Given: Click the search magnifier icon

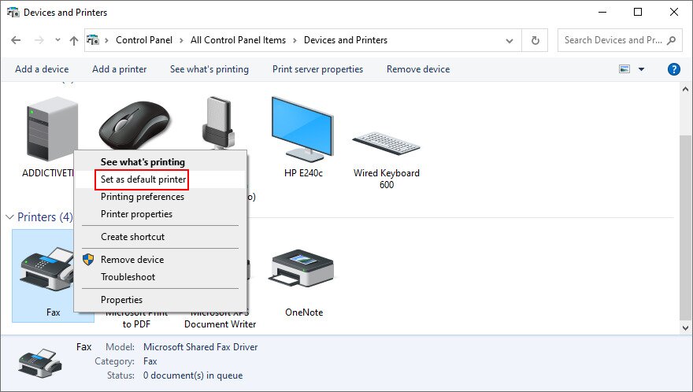Looking at the screenshot, I should coord(671,40).
